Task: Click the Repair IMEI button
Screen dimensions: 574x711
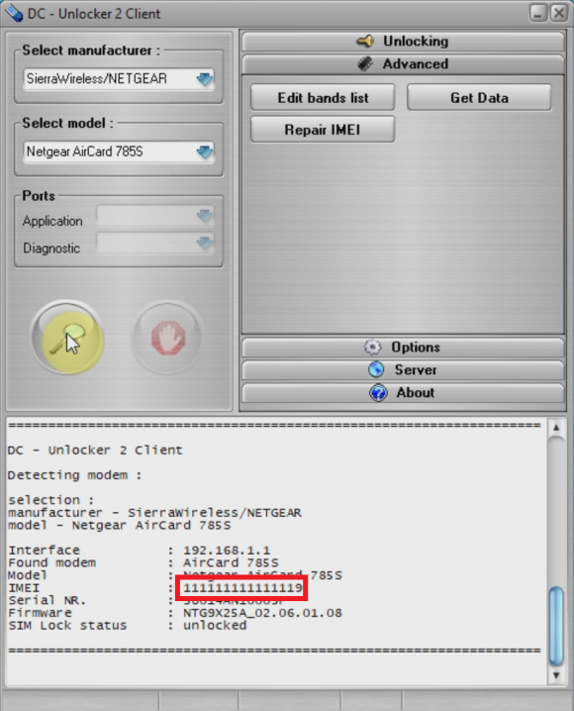Action: [323, 130]
